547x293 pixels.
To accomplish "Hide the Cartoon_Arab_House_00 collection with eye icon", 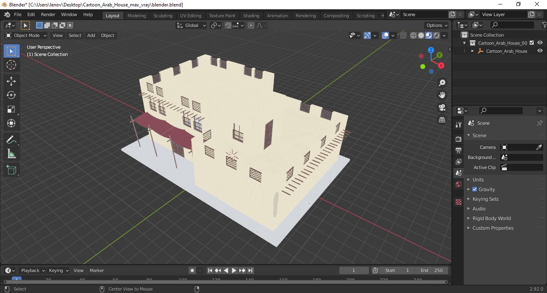I will point(540,43).
